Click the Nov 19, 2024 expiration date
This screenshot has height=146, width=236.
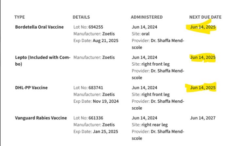pyautogui.click(x=106, y=101)
